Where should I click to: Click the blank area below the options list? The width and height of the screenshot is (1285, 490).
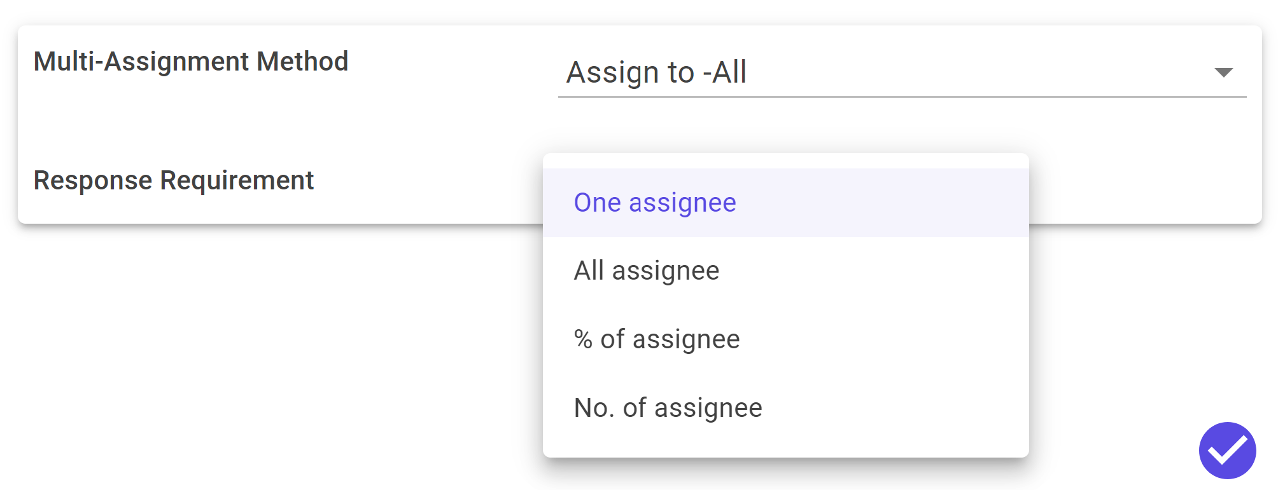(785, 450)
